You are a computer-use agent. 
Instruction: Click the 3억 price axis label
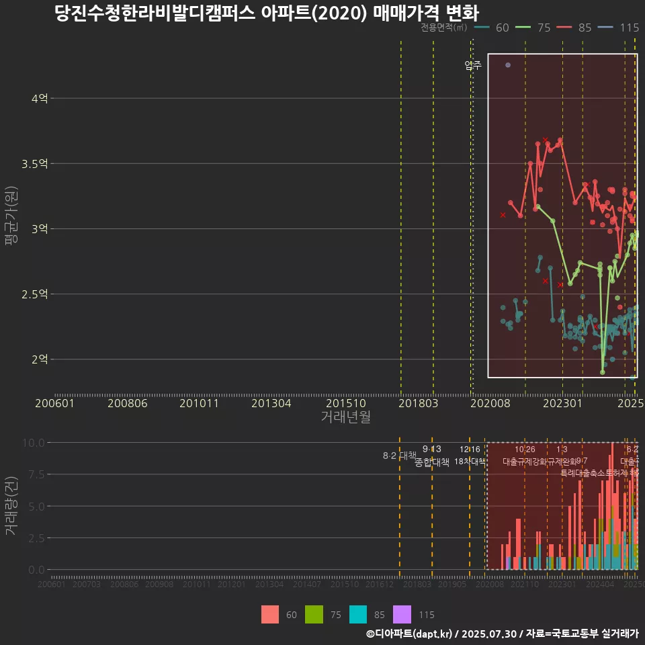[40, 228]
